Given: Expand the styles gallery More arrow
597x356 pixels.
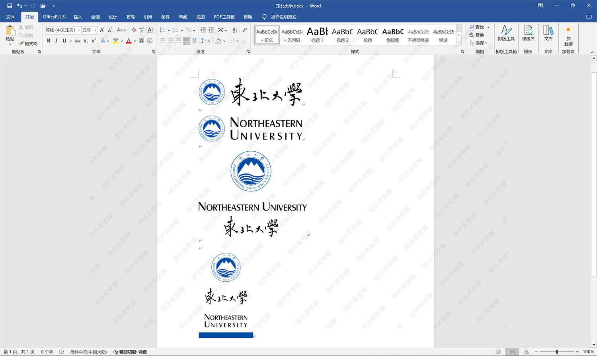Looking at the screenshot, I should tap(459, 42).
